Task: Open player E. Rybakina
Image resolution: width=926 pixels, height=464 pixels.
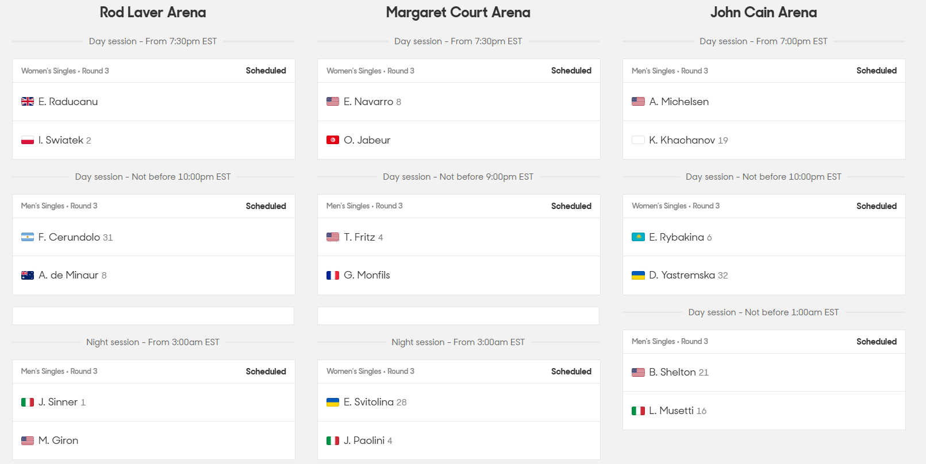Action: coord(677,237)
